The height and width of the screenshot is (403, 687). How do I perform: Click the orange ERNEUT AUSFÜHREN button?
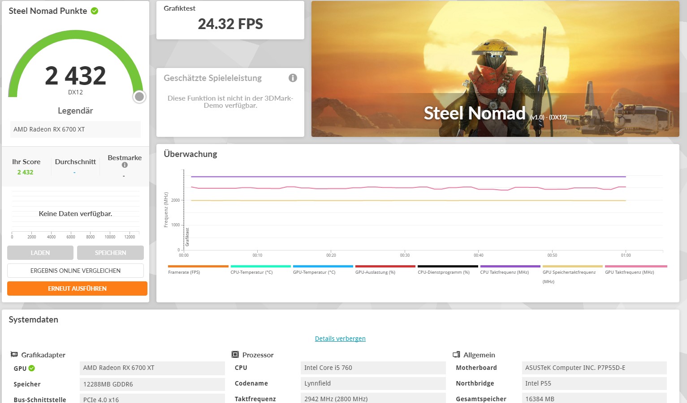(77, 288)
